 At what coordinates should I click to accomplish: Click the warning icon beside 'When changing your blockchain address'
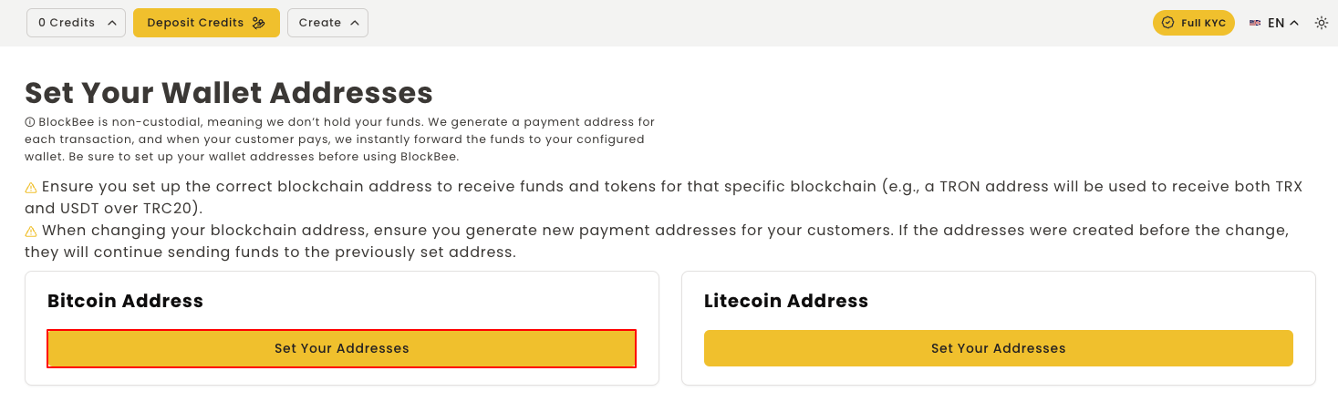tap(31, 232)
